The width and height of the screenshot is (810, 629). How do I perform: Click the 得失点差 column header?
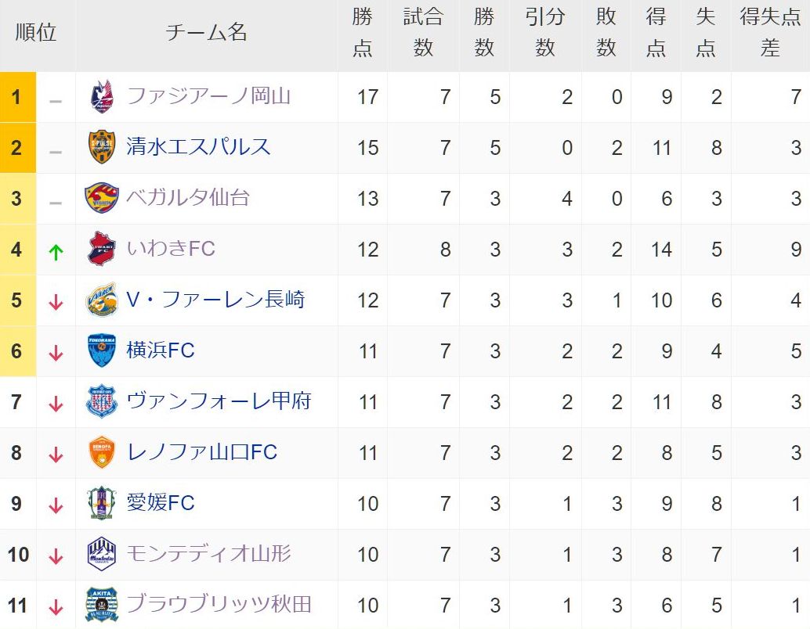(770, 33)
